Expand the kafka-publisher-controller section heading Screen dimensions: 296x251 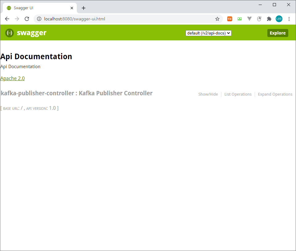[76, 93]
